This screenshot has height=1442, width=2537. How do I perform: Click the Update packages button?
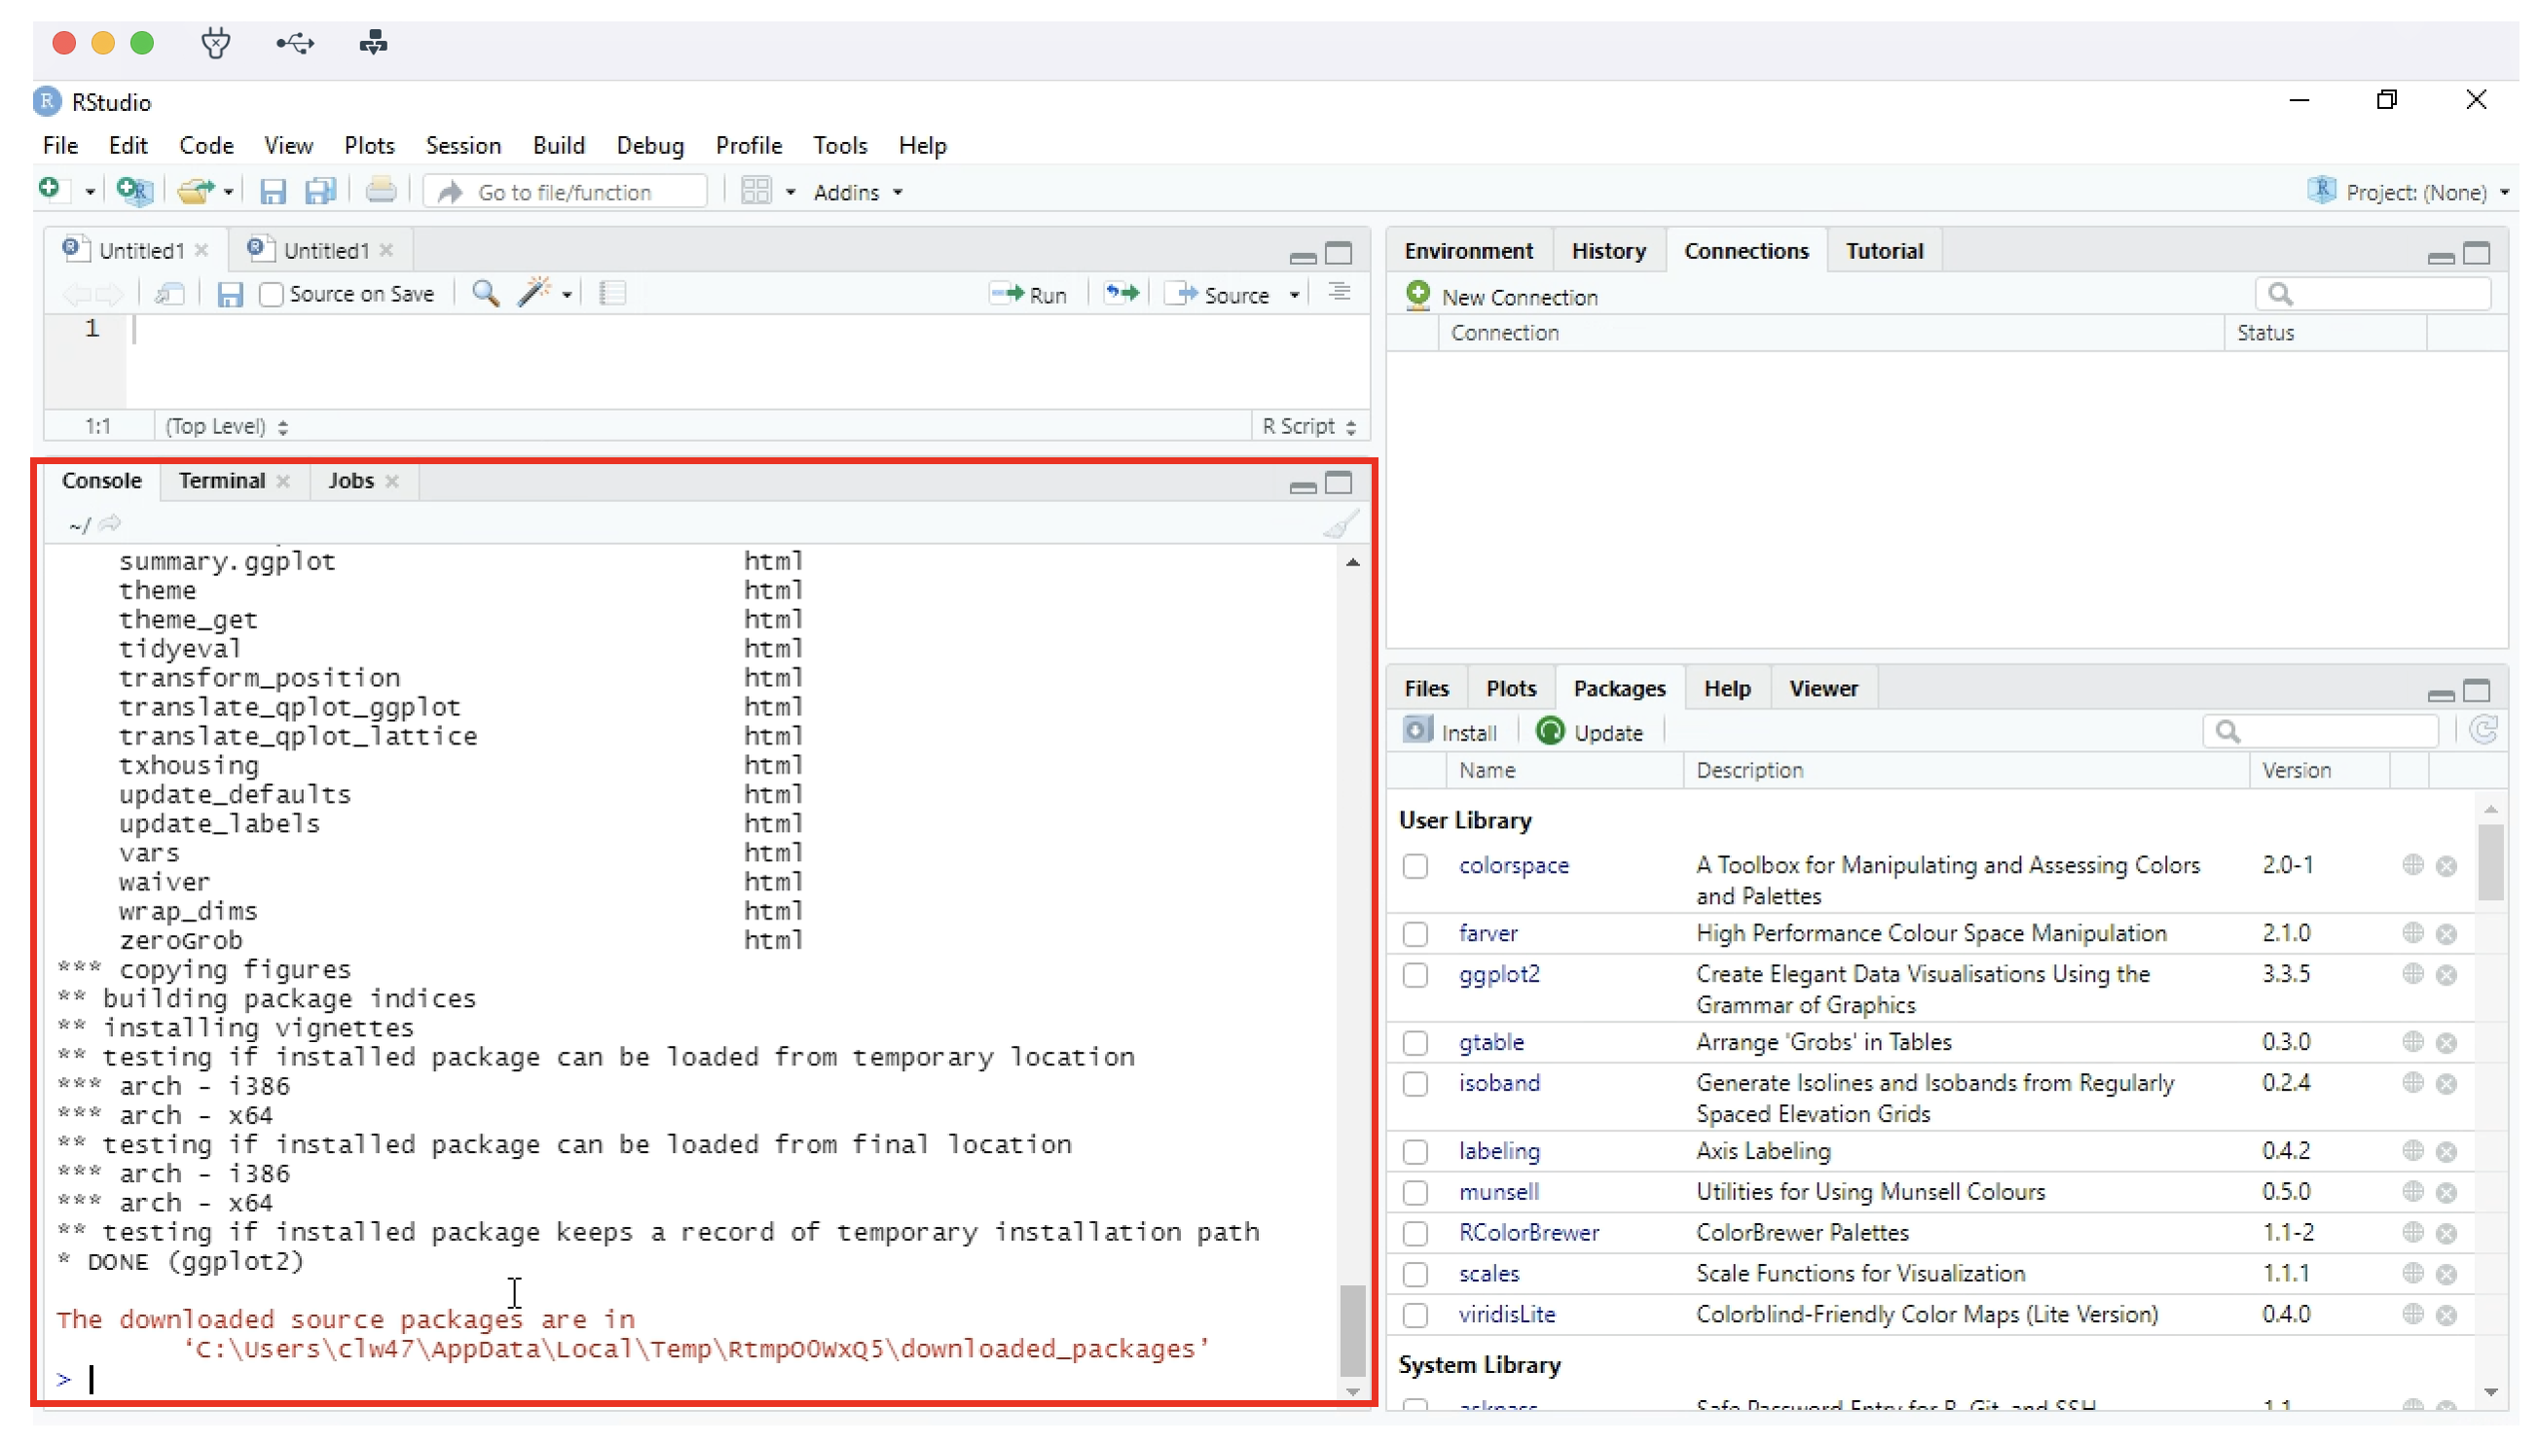(1589, 732)
